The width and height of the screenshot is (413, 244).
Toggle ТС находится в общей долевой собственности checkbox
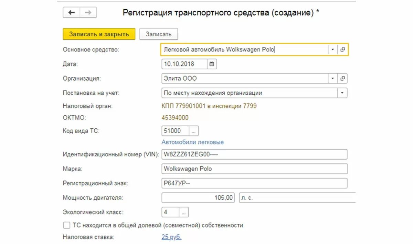pos(67,225)
